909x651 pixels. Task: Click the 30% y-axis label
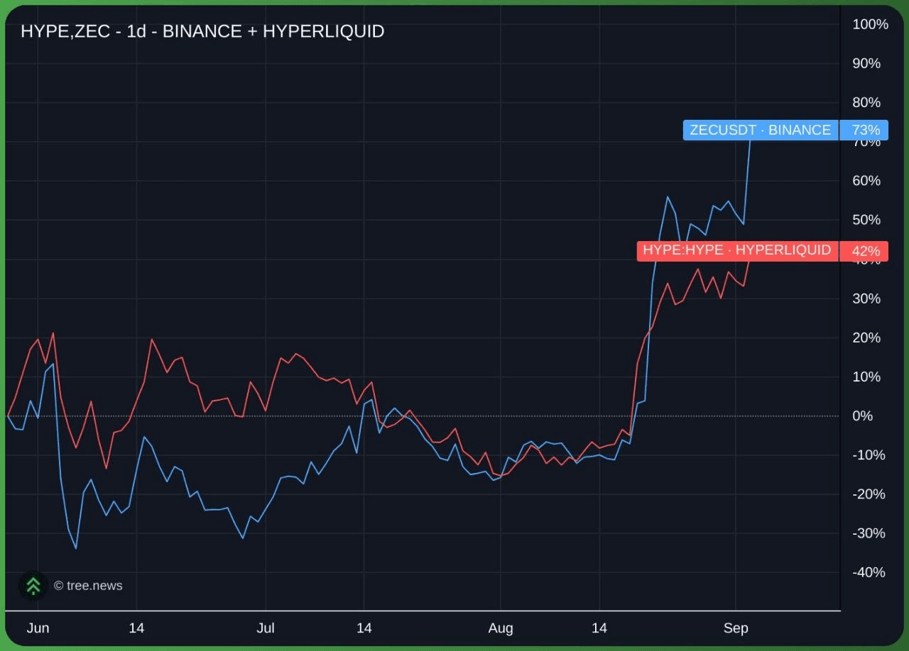[x=866, y=299]
